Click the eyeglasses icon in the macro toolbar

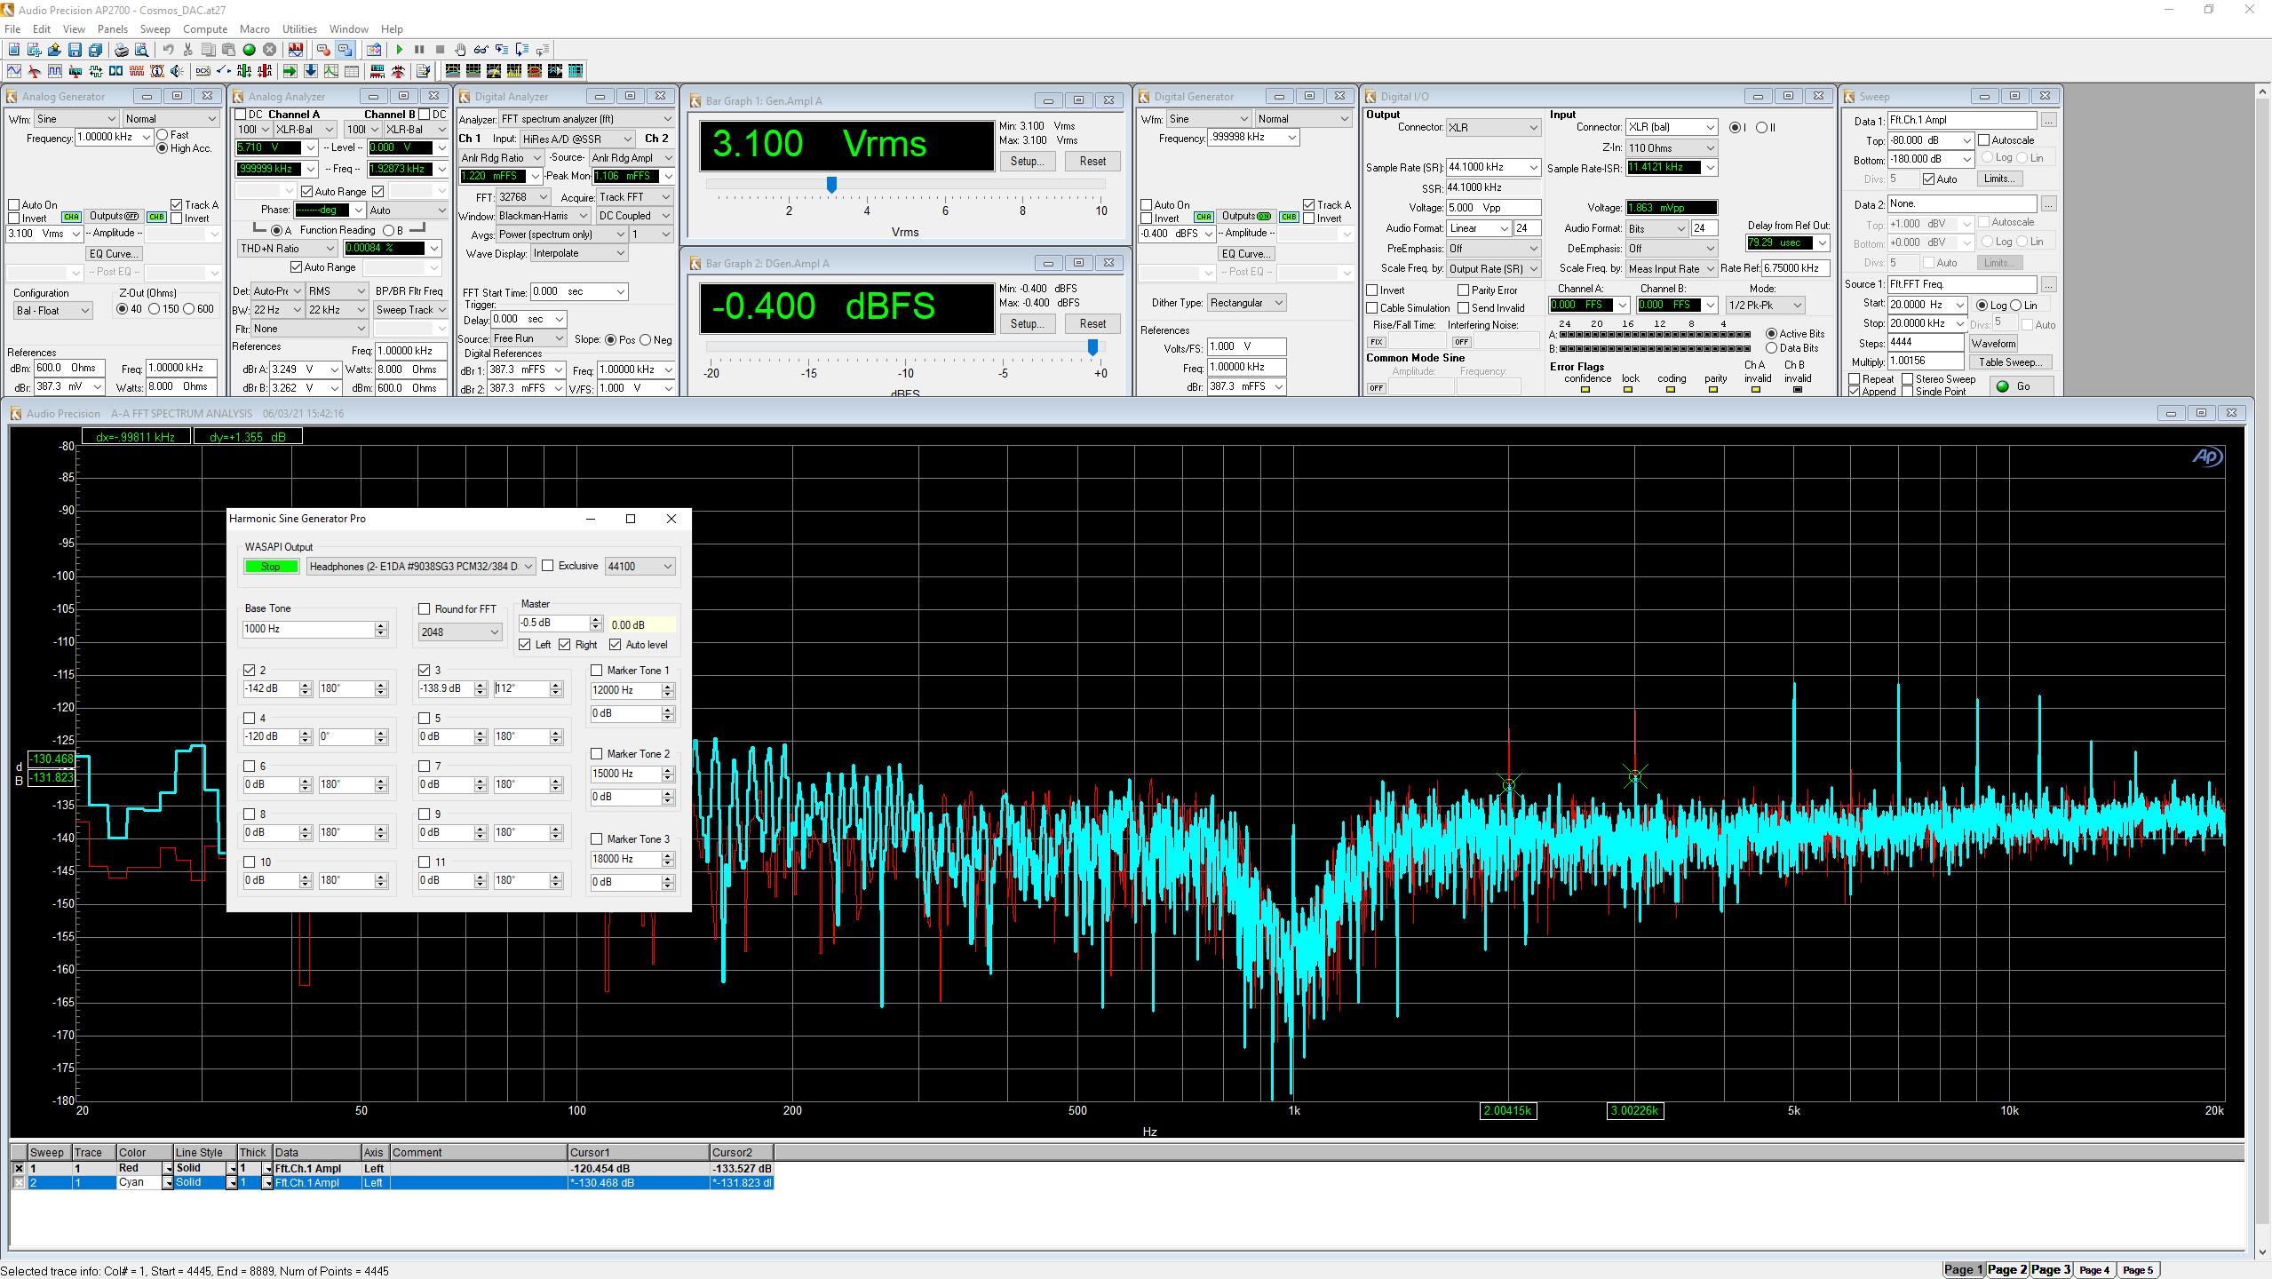pos(481,50)
